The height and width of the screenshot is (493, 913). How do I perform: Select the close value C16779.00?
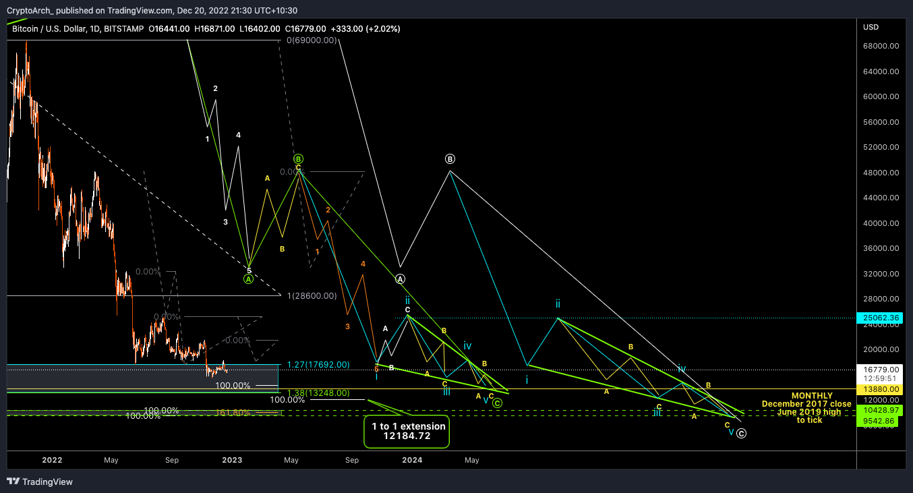(305, 29)
